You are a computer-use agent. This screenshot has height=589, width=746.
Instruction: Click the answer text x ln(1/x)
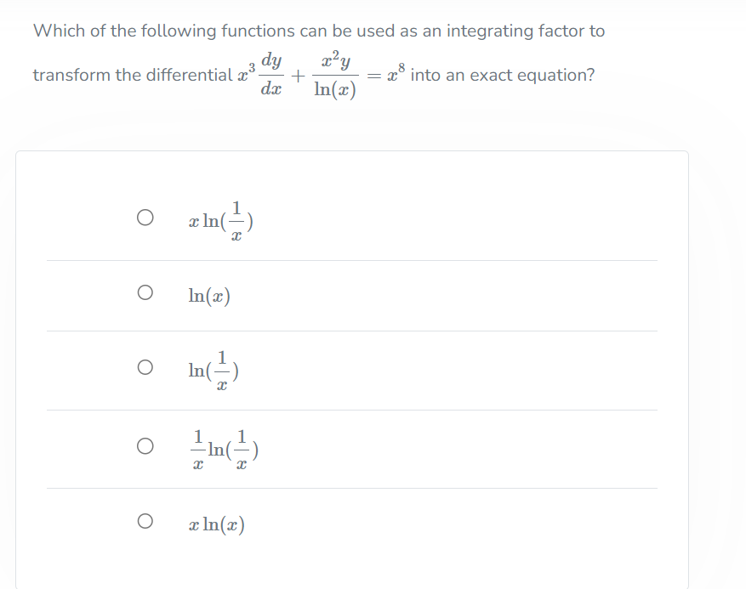tap(223, 219)
